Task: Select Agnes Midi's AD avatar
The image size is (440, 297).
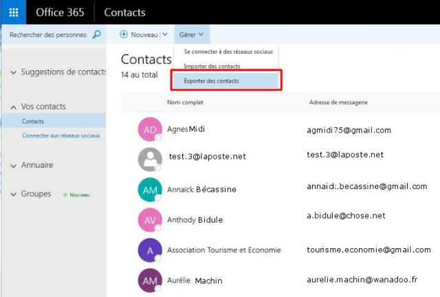Action: (x=150, y=130)
